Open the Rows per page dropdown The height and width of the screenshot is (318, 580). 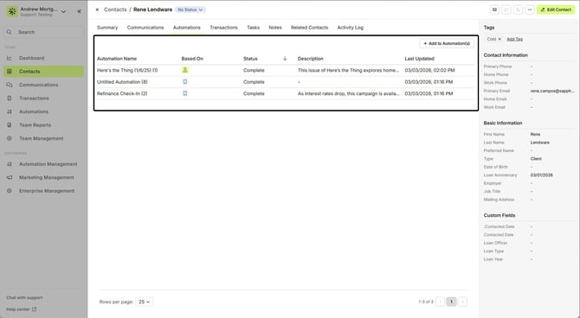tap(145, 302)
